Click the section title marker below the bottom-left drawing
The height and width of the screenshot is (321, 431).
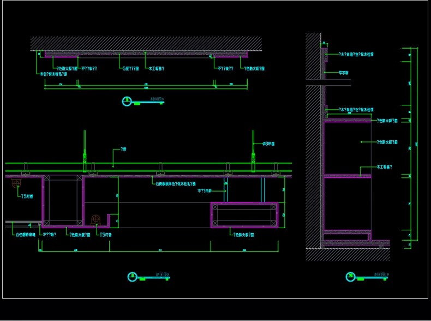132,277
